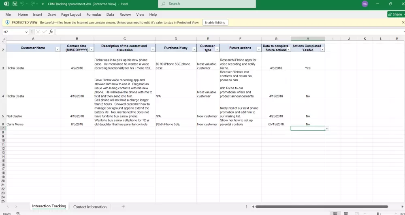Click in the Search box
Viewport: 405px width, 215px height.
point(207,4)
